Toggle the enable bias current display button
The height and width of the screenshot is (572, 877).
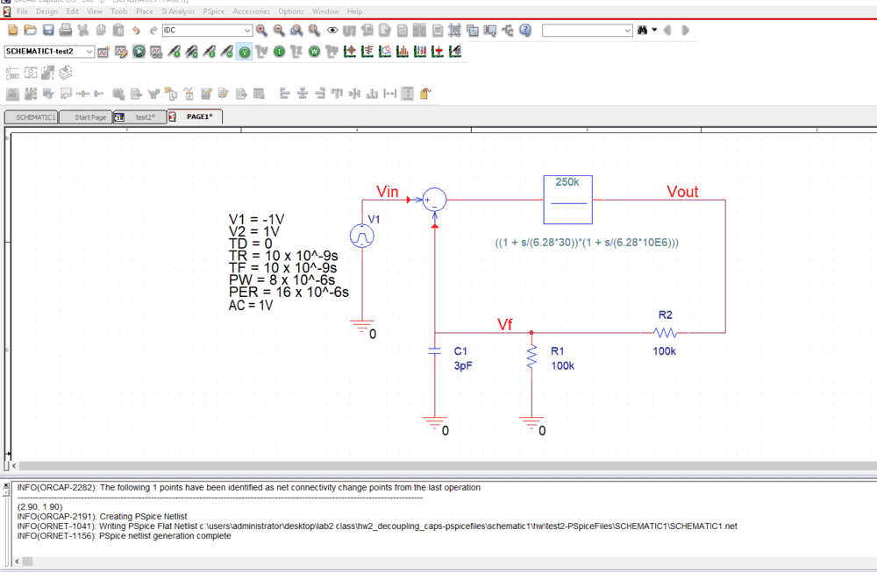279,52
